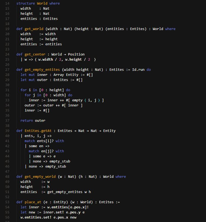Click line number 53 in the gutter
This screenshot has height=222, width=206.
click(7, 202)
